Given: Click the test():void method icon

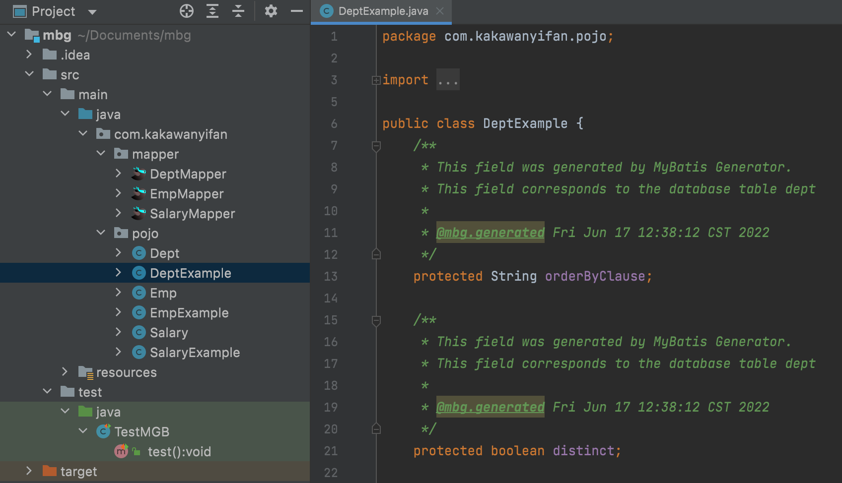Looking at the screenshot, I should (x=121, y=452).
